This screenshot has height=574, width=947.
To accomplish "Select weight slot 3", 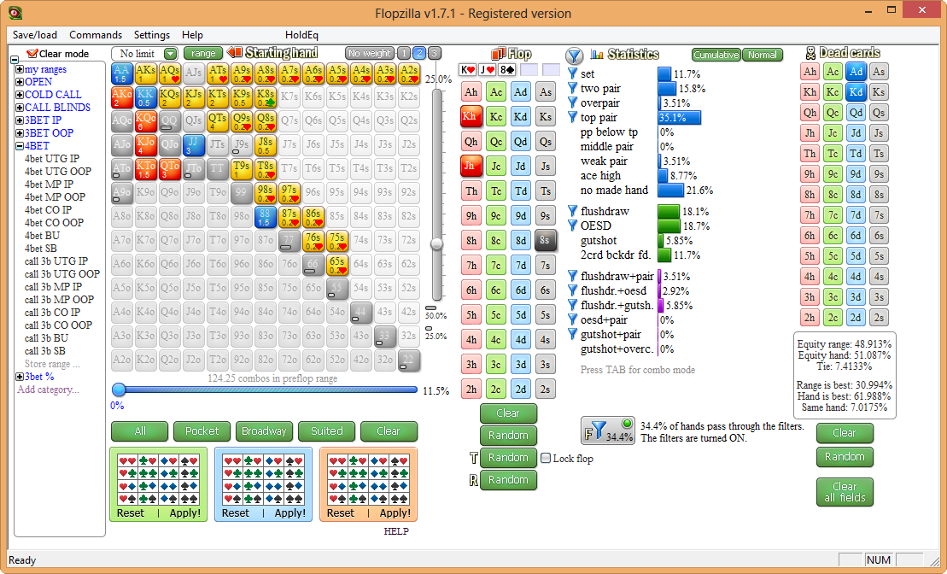I will [x=435, y=53].
